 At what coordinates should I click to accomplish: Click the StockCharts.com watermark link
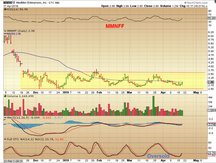[196, 3]
